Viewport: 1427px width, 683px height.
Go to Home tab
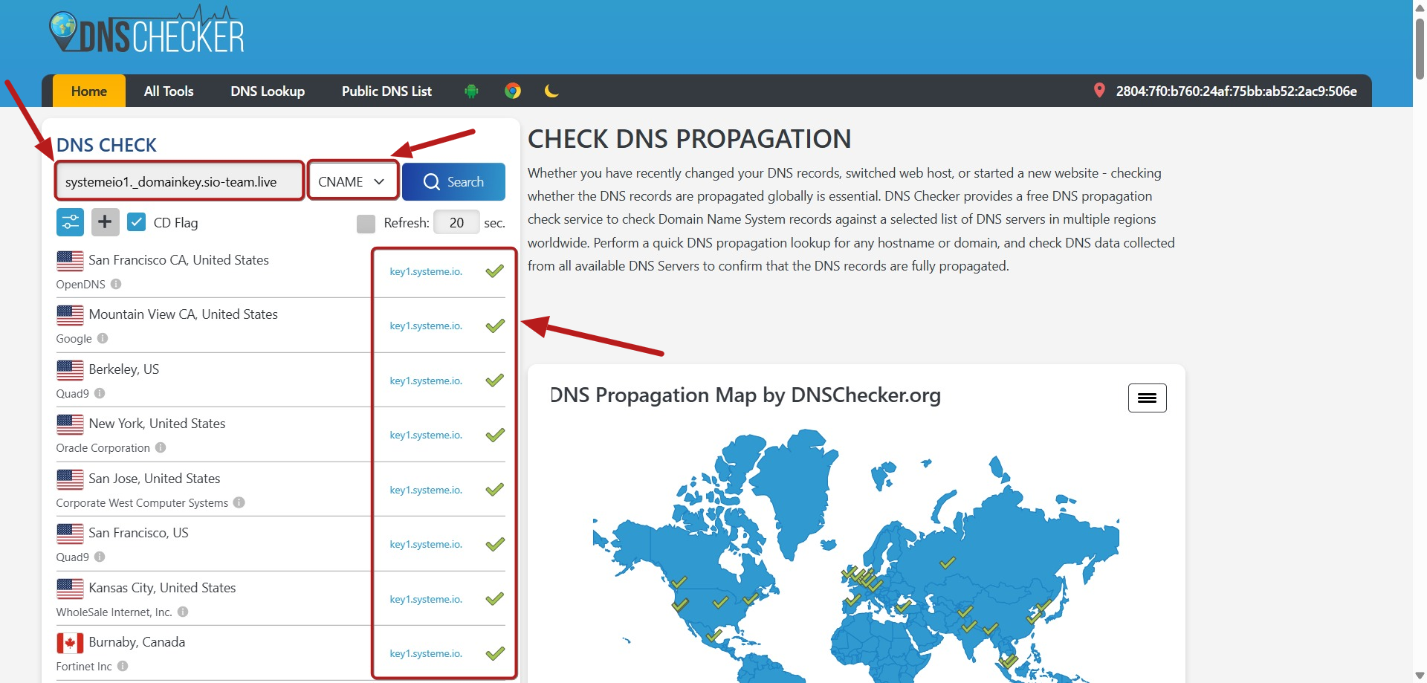point(89,91)
